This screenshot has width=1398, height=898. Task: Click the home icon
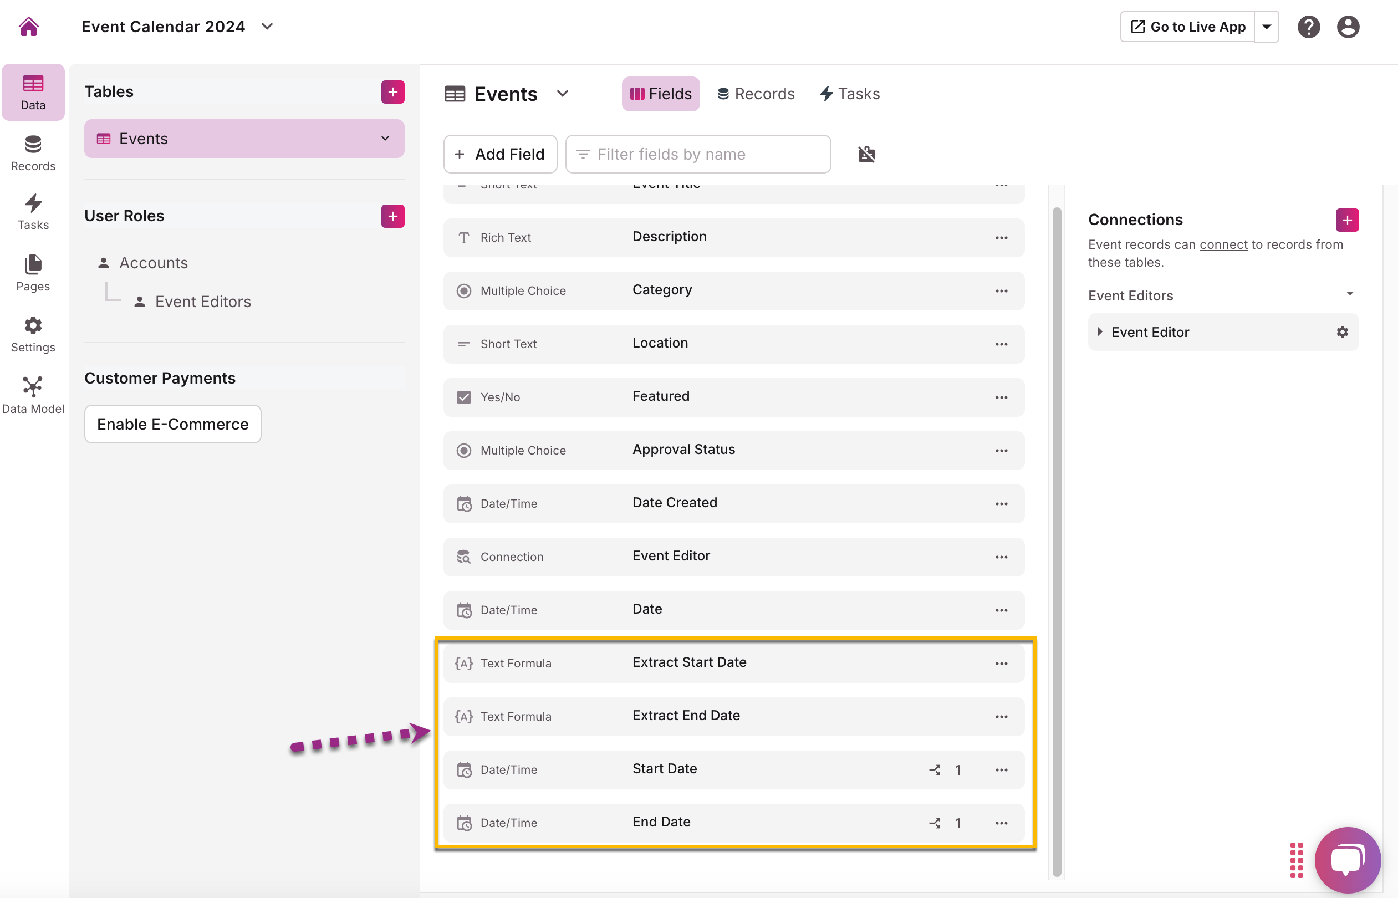(x=29, y=26)
